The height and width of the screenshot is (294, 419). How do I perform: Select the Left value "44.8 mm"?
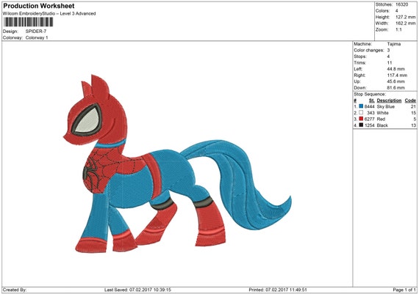pyautogui.click(x=395, y=69)
